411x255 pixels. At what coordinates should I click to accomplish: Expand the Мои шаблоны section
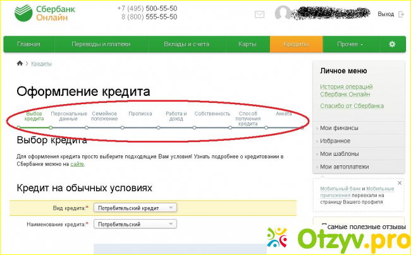click(x=339, y=153)
